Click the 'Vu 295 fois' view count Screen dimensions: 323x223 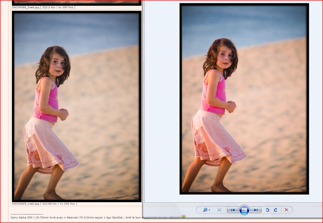[x=66, y=7]
